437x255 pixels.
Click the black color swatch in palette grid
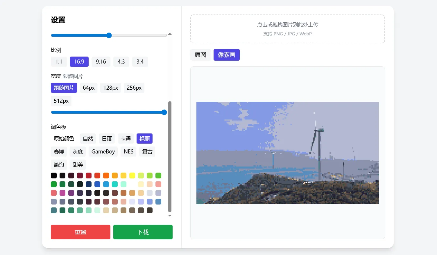pyautogui.click(x=54, y=176)
